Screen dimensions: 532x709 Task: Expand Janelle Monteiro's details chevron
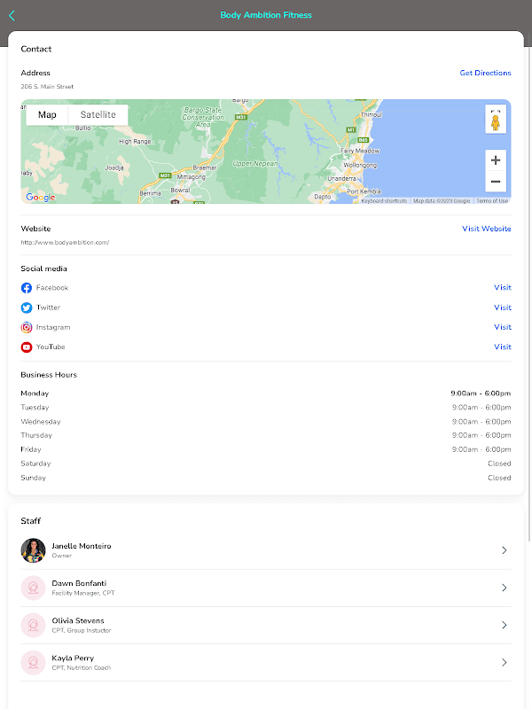pos(504,550)
